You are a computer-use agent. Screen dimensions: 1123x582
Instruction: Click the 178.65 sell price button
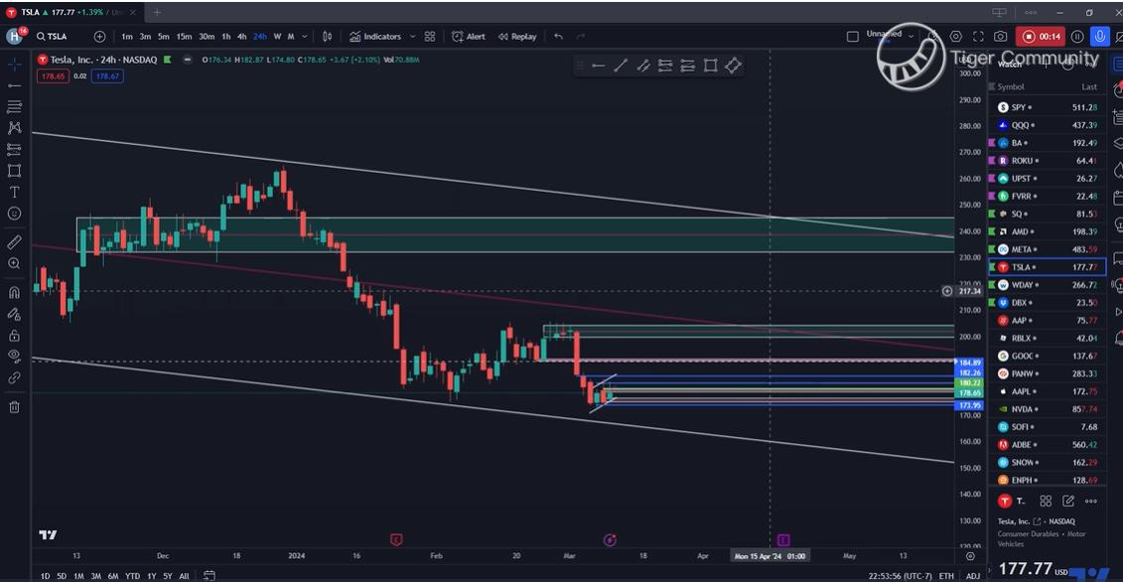click(53, 75)
